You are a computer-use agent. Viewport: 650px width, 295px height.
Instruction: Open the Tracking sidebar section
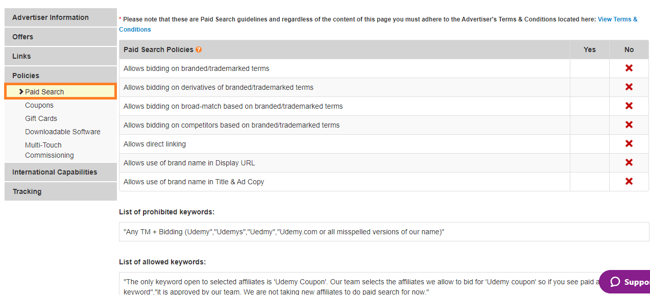[x=61, y=191]
